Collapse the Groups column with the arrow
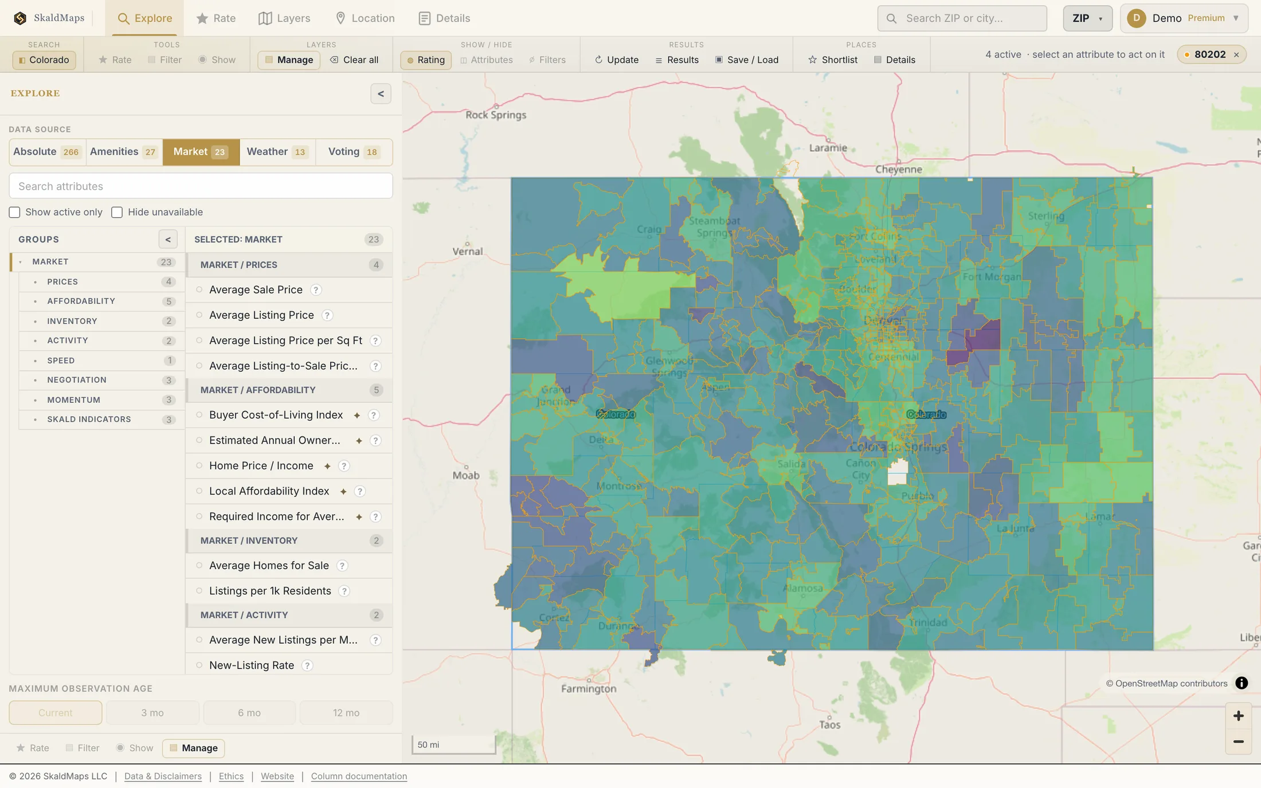 (x=168, y=240)
